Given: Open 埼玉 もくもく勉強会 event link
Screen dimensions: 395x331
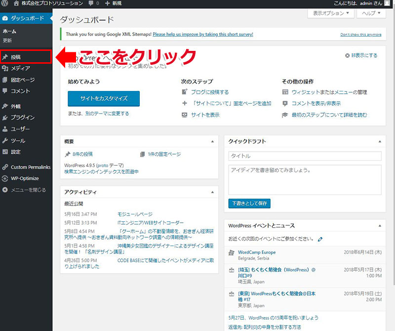Looking at the screenshot, I should tap(276, 273).
